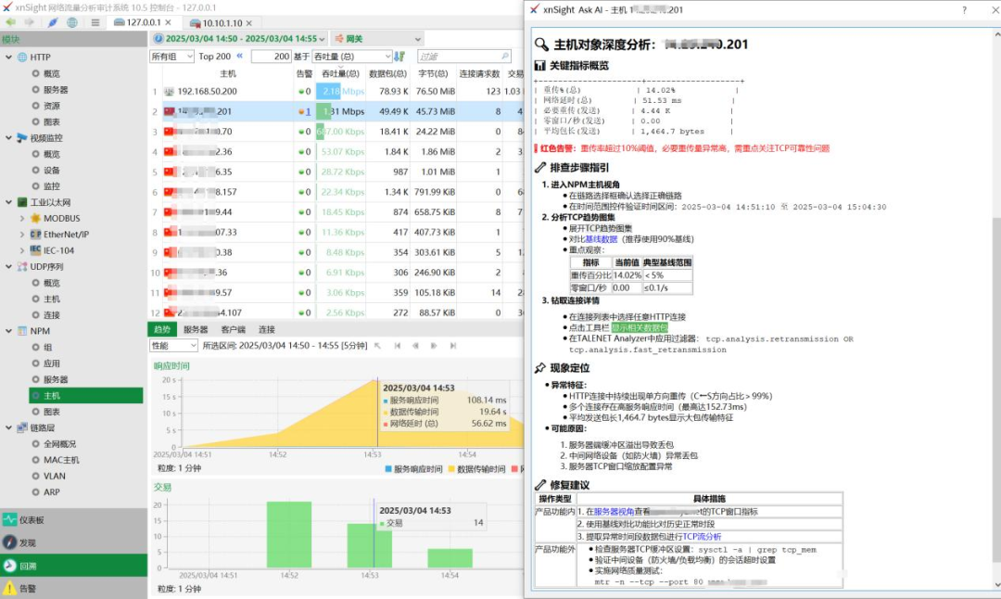Open the TCP流分析 link in repair suggestions
The height and width of the screenshot is (599, 1001).
(x=703, y=535)
